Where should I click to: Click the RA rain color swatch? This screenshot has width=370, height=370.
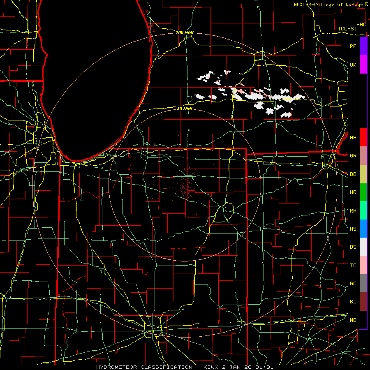click(x=363, y=210)
